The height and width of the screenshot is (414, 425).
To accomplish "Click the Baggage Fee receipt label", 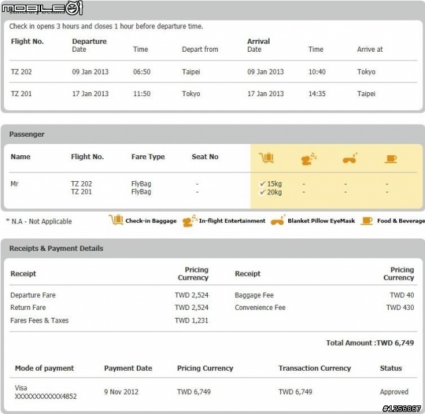I will 254,295.
